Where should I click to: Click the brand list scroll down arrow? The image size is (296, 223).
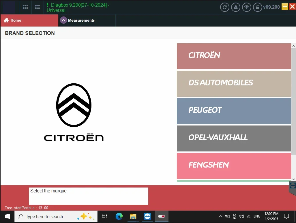coord(293,179)
